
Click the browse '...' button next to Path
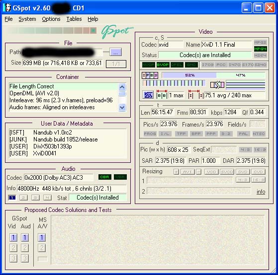click(x=115, y=52)
